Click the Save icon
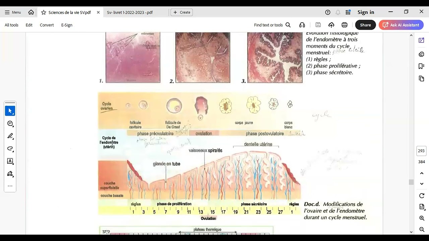The image size is (429, 241). click(x=318, y=25)
